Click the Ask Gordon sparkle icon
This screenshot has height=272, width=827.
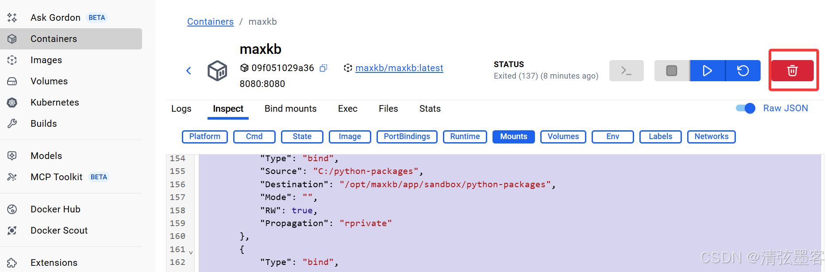(12, 18)
